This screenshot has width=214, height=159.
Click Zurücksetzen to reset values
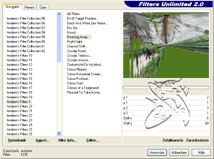click(x=197, y=140)
